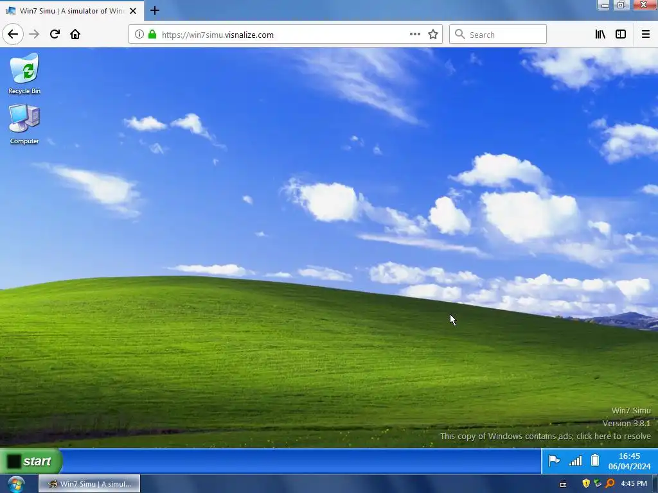Screen dimensions: 658x493
Task: Open the 16:45 clock and date
Action: point(629,461)
